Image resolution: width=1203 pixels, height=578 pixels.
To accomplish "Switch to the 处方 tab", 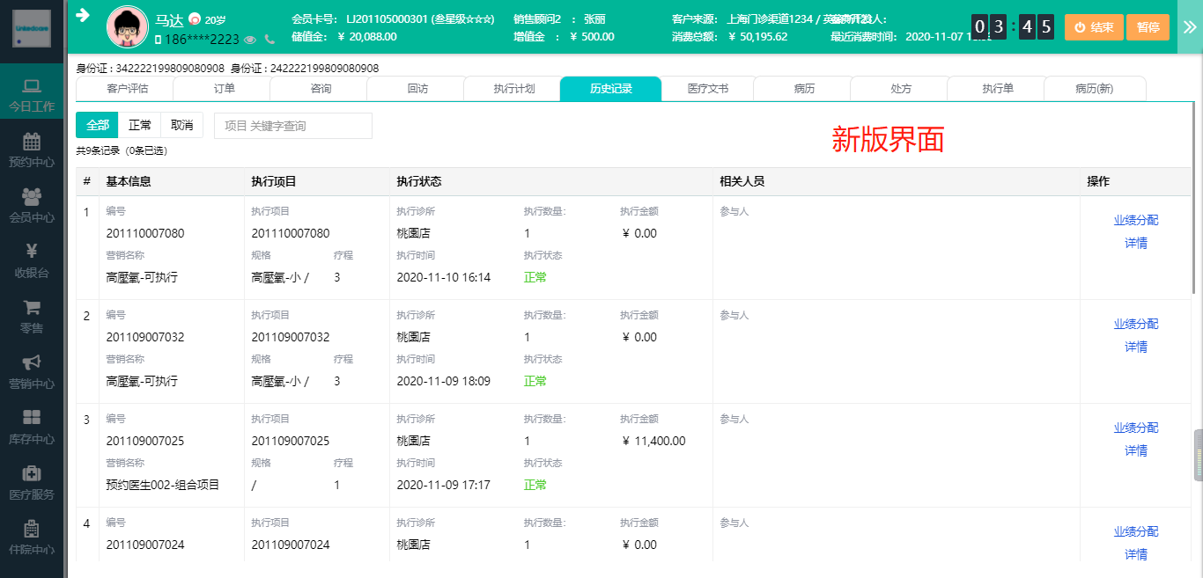I will tap(901, 89).
